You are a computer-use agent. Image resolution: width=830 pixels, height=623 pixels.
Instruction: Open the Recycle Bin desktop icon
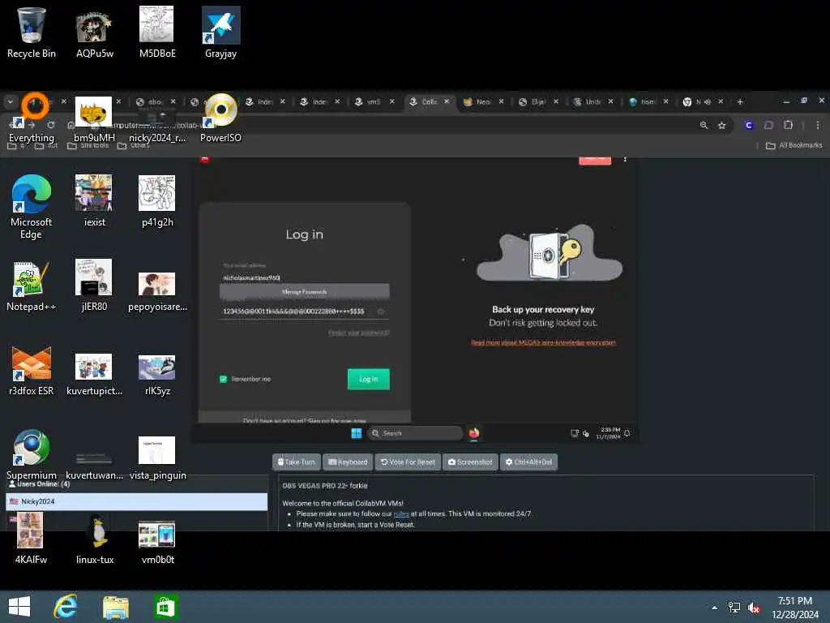tap(32, 32)
